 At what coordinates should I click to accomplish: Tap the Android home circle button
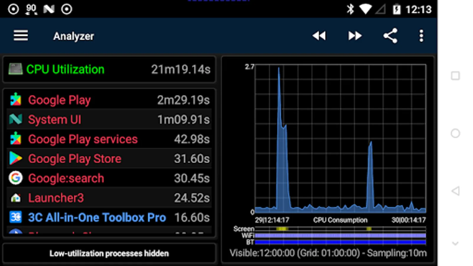pyautogui.click(x=455, y=133)
